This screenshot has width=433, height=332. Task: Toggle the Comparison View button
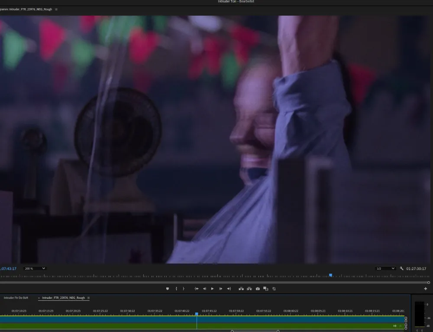click(266, 289)
